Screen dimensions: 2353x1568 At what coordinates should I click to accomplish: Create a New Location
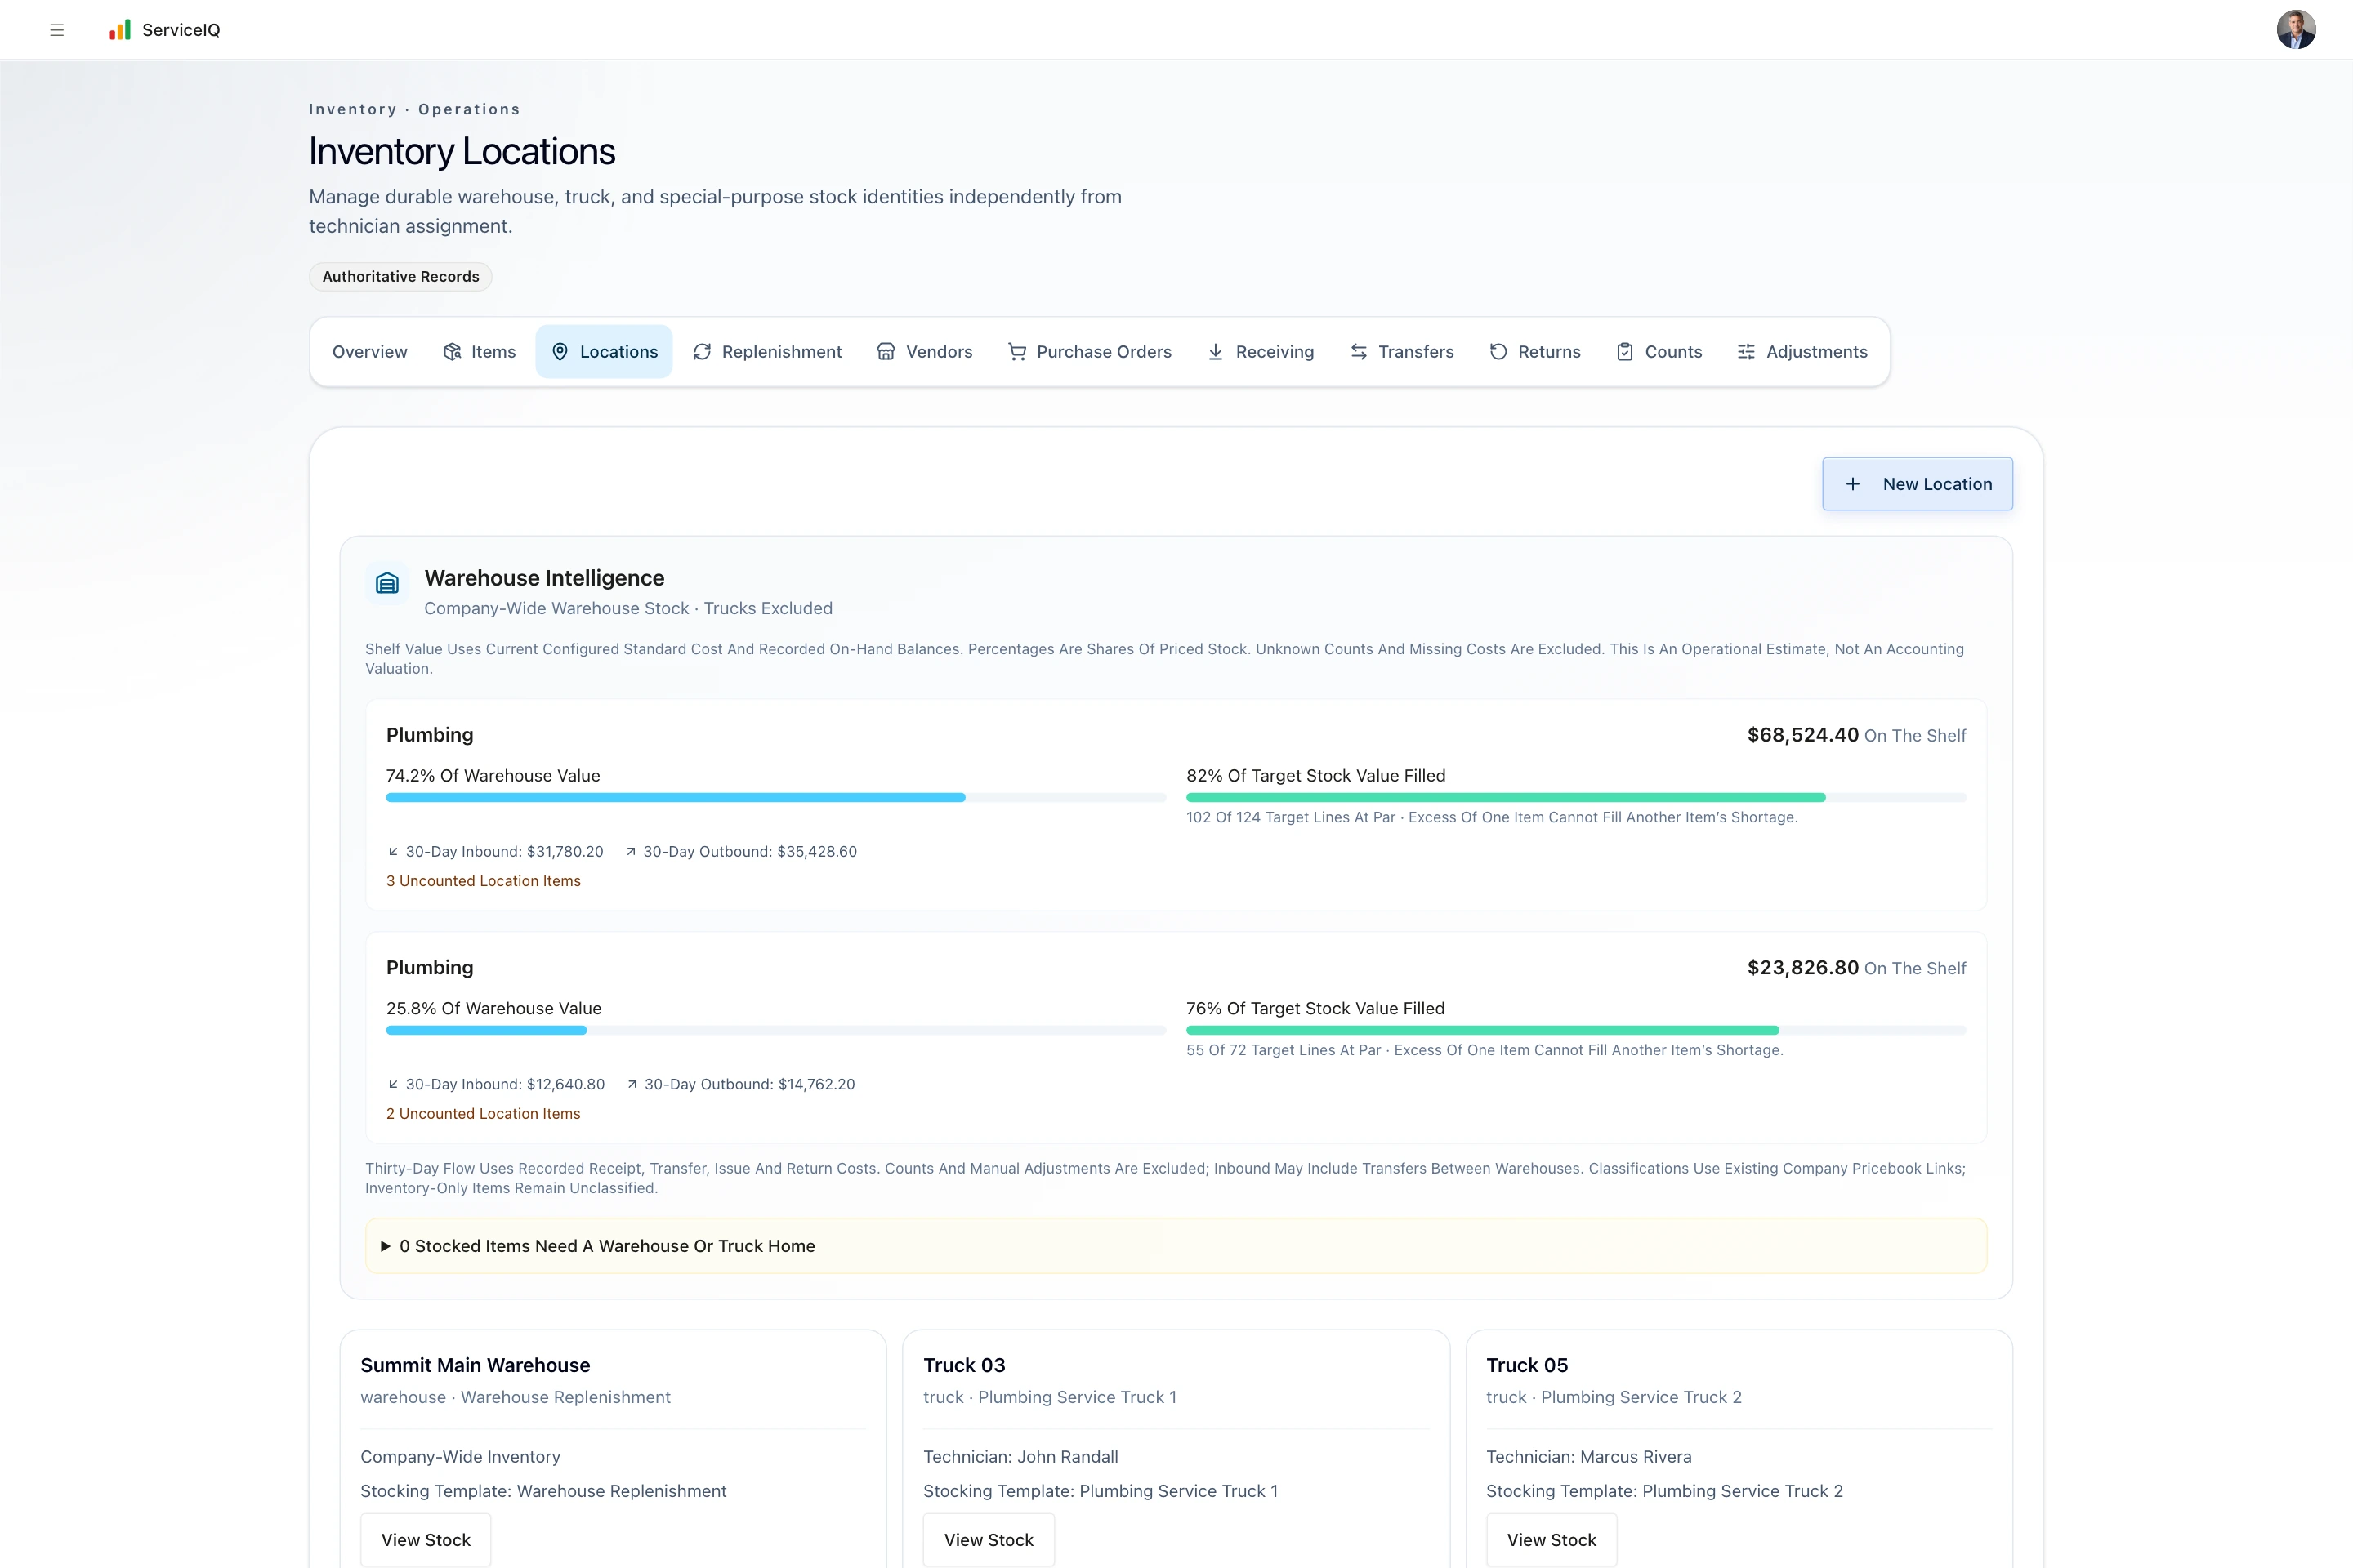pyautogui.click(x=1917, y=484)
